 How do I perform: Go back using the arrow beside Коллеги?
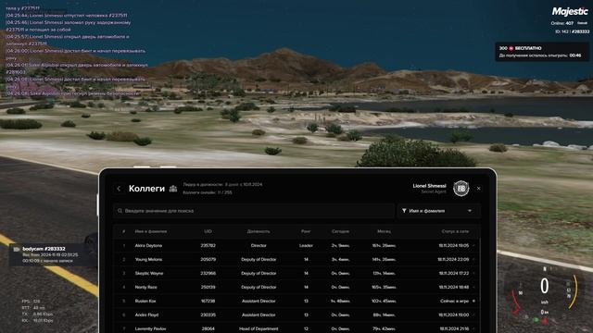119,189
